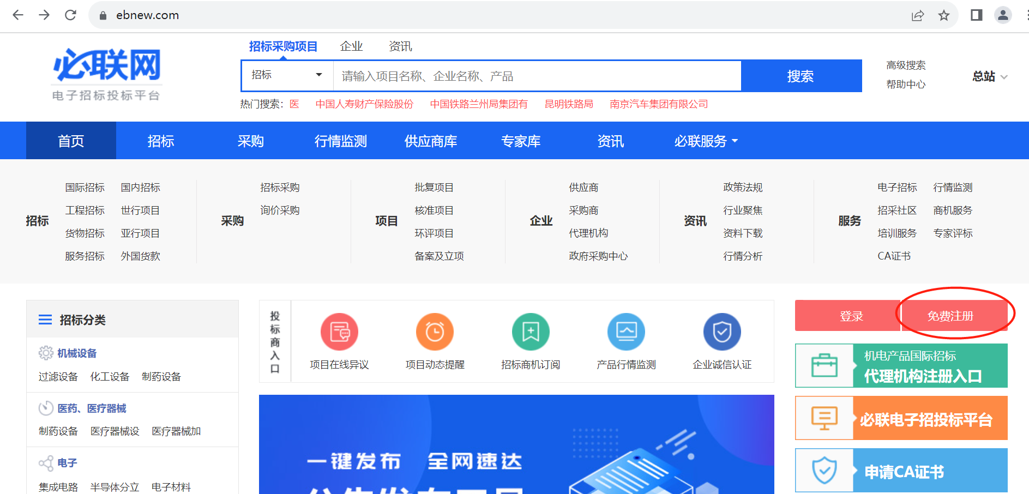Open the 申请CA证书 banner
This screenshot has height=494, width=1029.
click(901, 471)
